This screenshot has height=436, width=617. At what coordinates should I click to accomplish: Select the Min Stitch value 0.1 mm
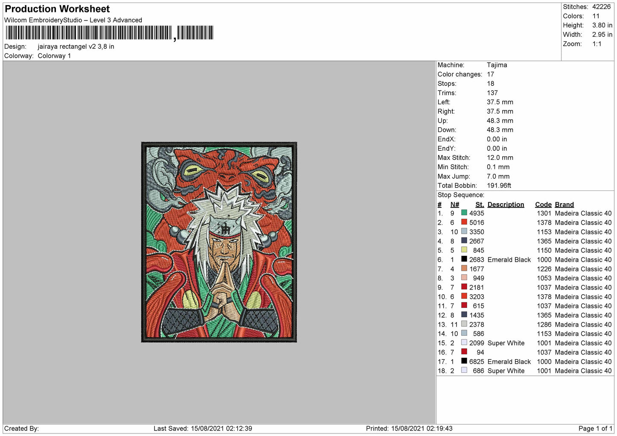pos(498,167)
